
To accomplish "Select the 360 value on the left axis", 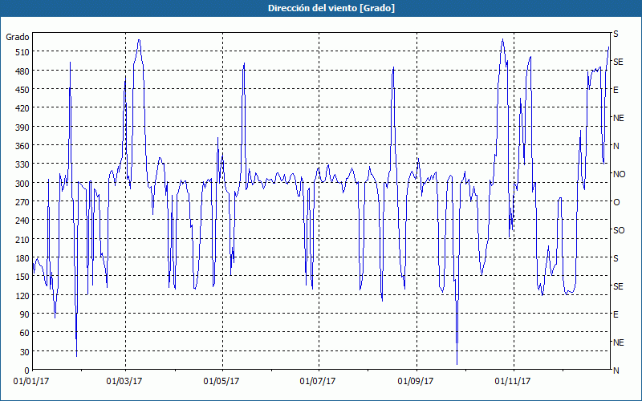I will coord(22,146).
